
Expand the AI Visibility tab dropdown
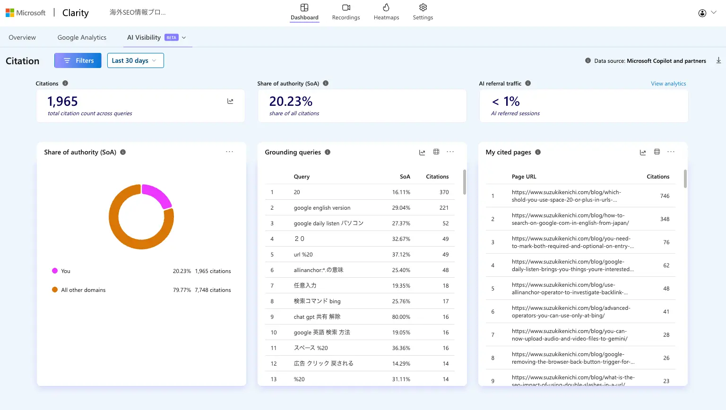coord(184,38)
